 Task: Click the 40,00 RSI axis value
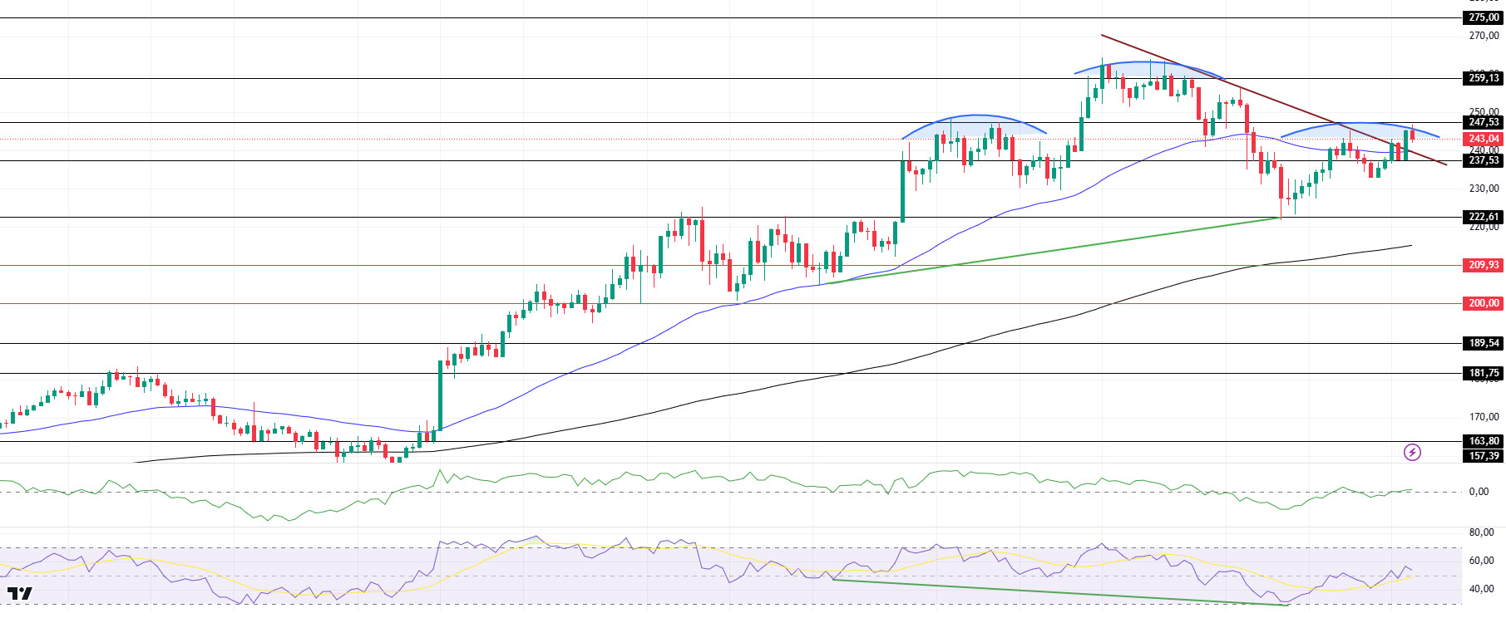(1481, 589)
